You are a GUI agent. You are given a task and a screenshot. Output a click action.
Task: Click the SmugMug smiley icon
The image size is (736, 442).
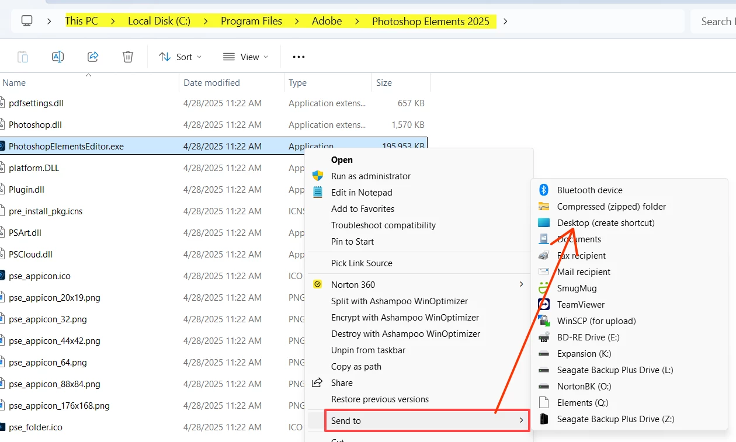pos(544,288)
